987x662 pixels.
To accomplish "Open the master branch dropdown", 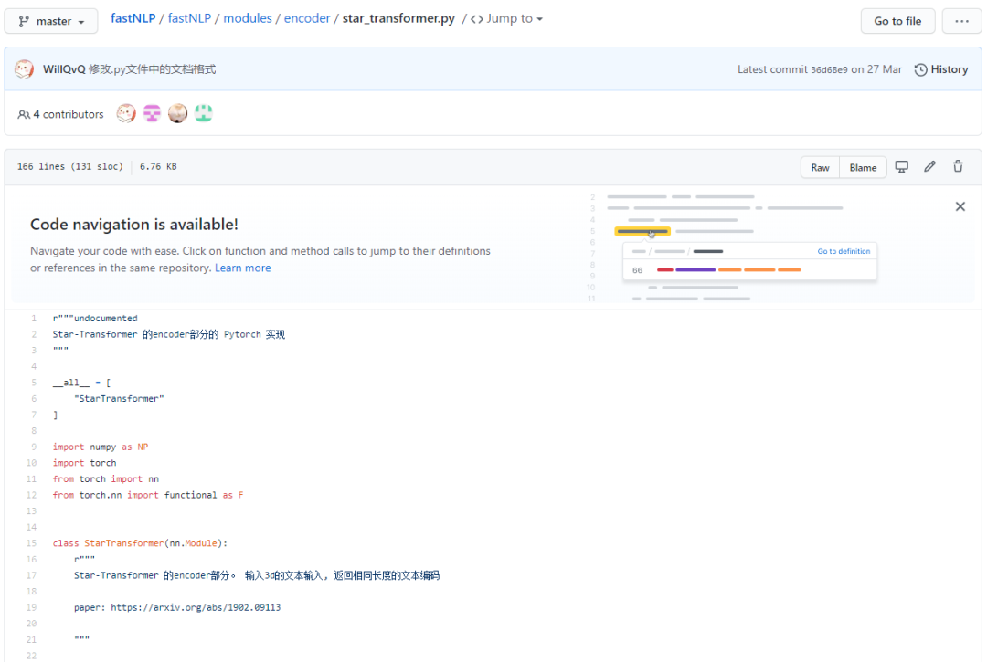I will [51, 21].
